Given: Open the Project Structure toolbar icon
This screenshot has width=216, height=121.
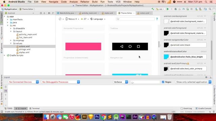Looking at the screenshot, I should click(x=205, y=9).
